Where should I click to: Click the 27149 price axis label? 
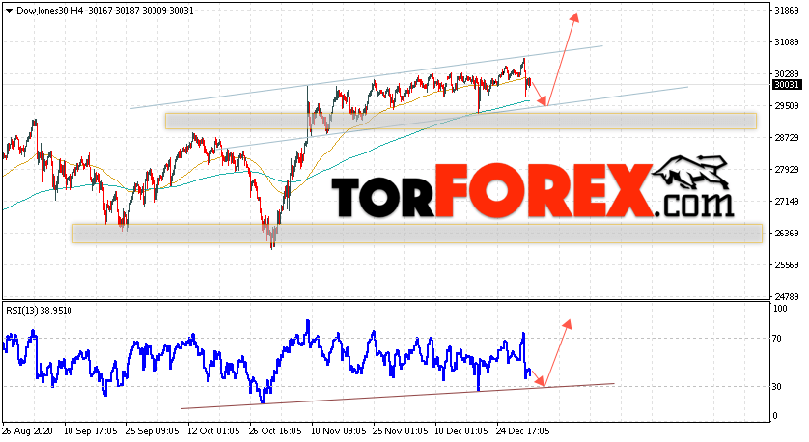(787, 202)
